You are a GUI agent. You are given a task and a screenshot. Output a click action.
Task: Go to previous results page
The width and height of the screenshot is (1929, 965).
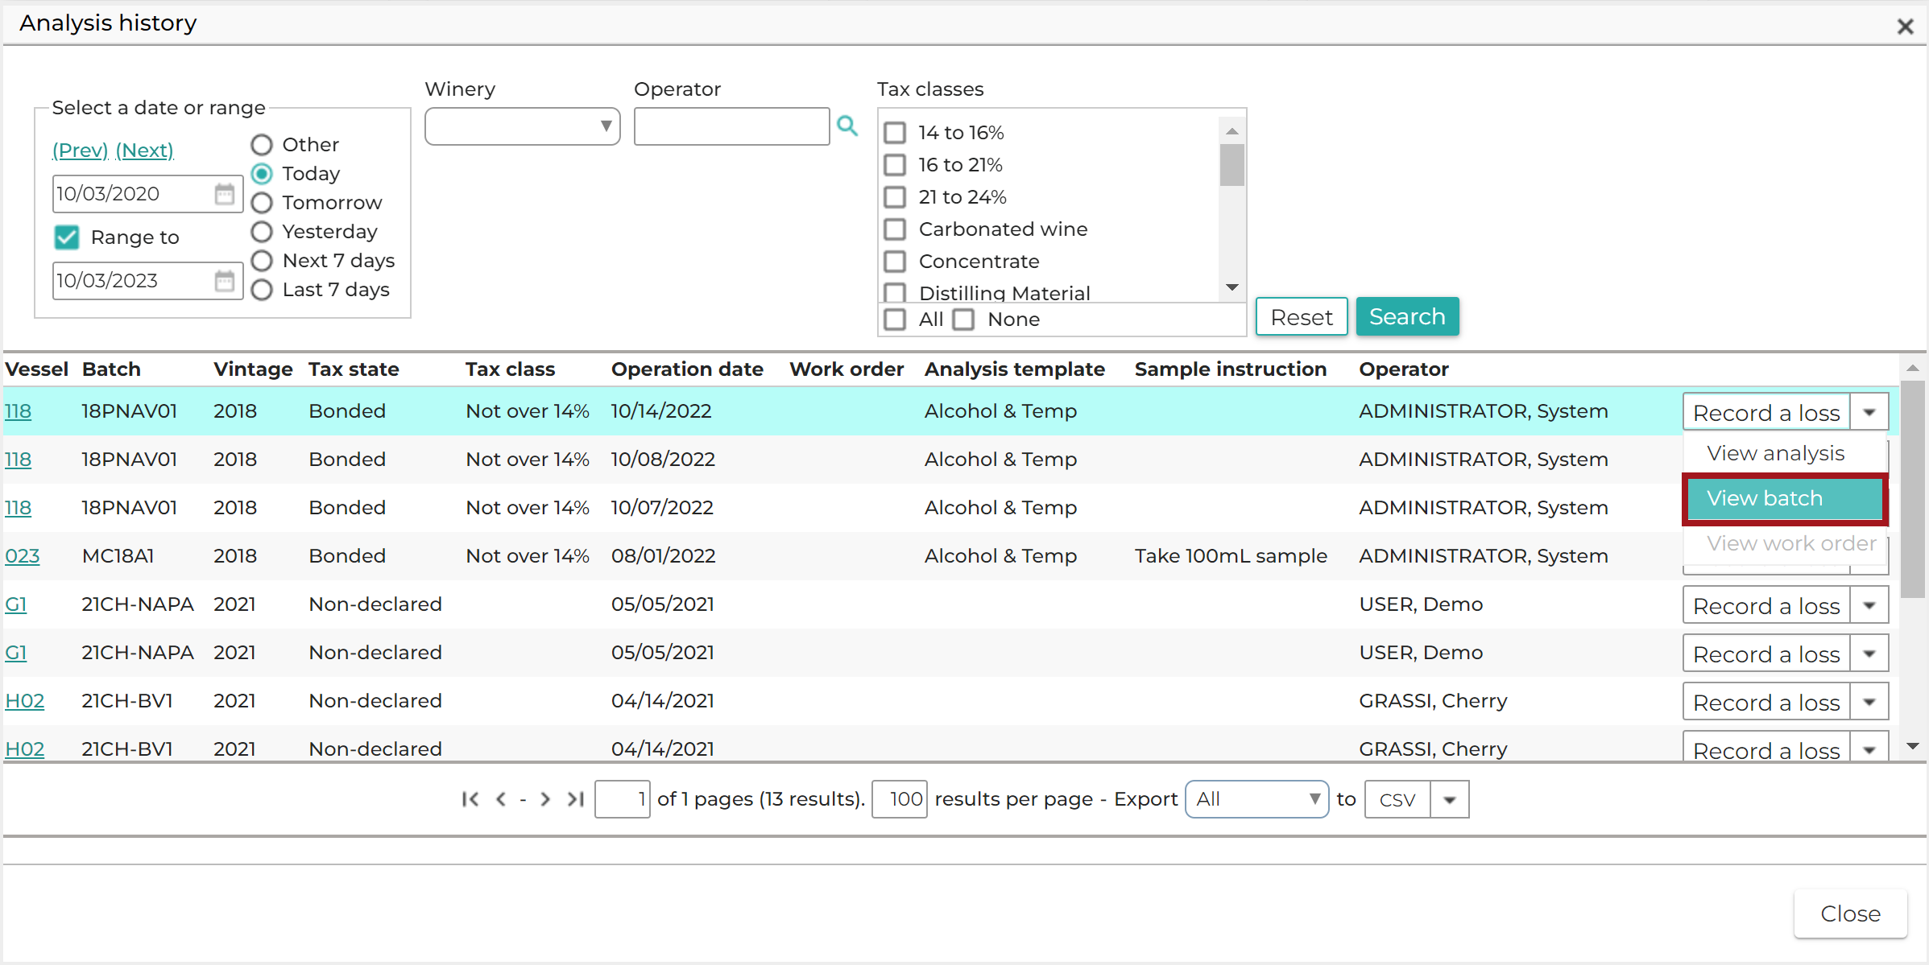click(501, 799)
